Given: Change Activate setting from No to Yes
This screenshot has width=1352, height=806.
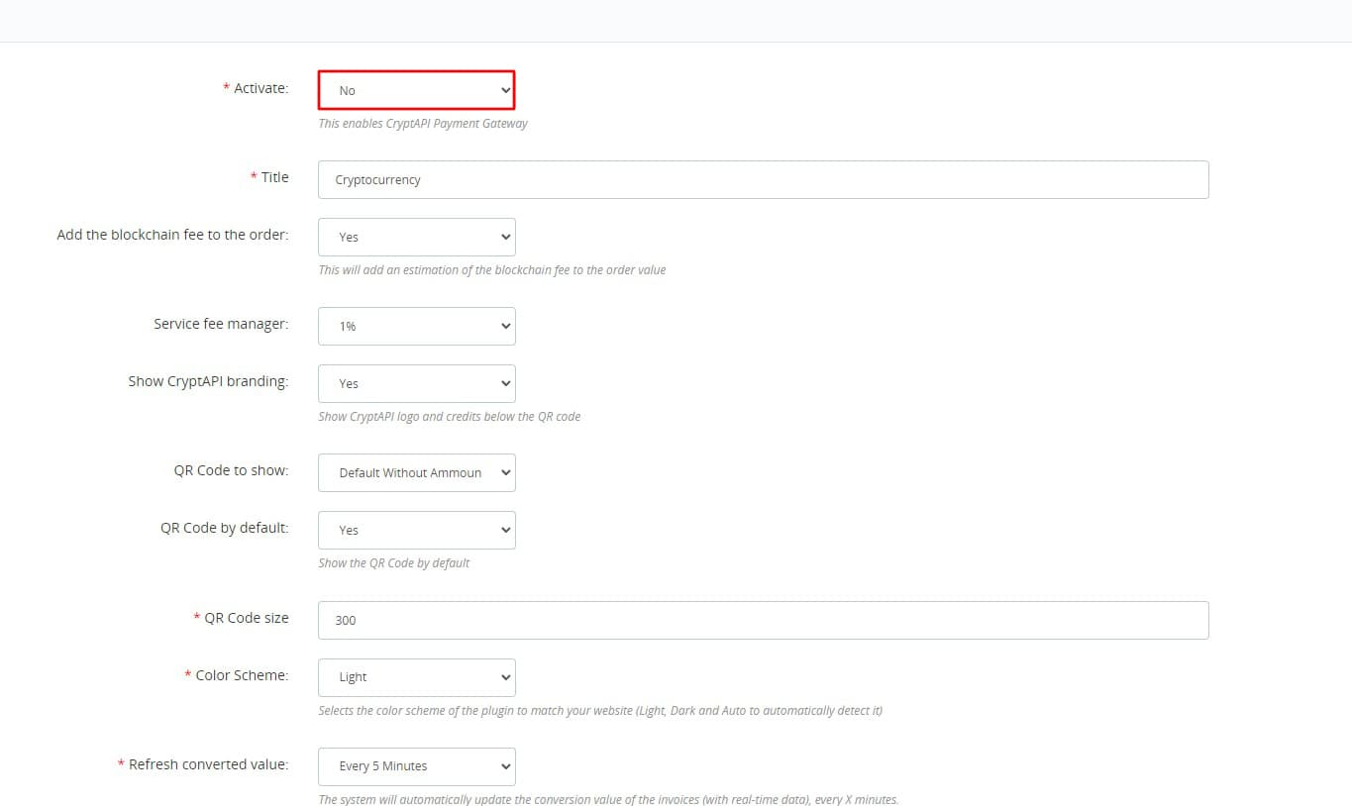Looking at the screenshot, I should pos(416,89).
